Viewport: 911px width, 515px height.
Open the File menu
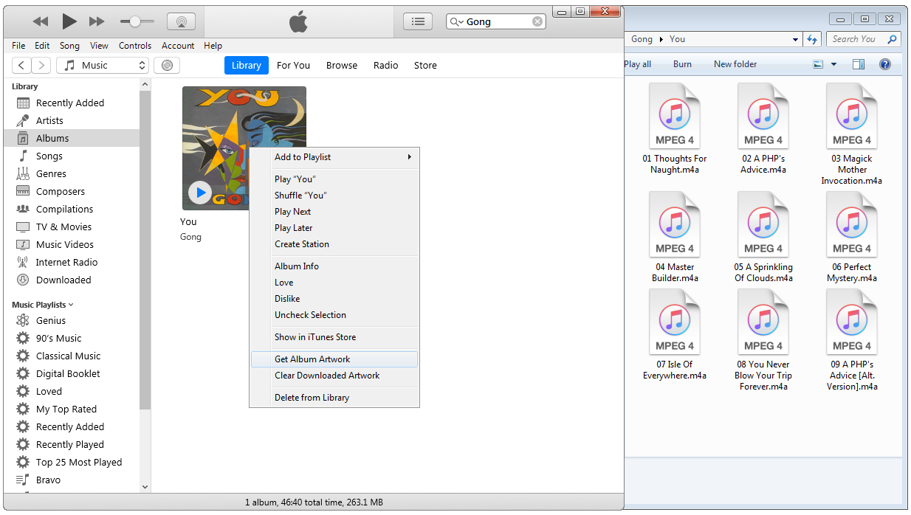pos(18,45)
